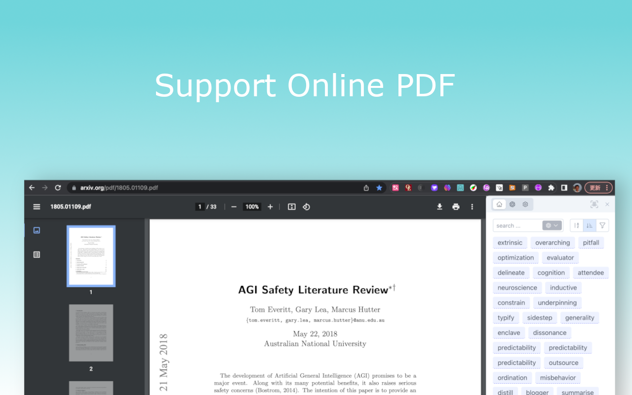Viewport: 632px width, 395px height.
Task: Click the 'dissonance' word chip
Action: coord(550,333)
